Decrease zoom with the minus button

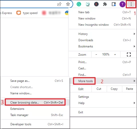[96, 54]
